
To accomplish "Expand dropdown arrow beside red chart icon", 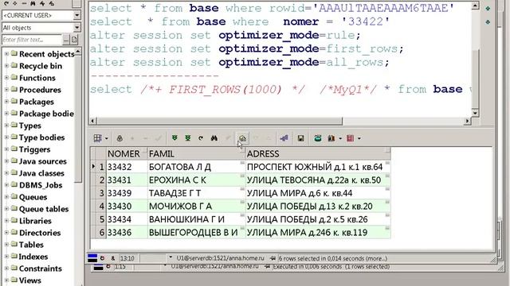I will (x=359, y=138).
